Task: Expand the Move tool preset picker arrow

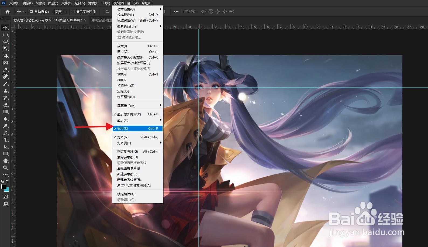Action: (x=25, y=12)
